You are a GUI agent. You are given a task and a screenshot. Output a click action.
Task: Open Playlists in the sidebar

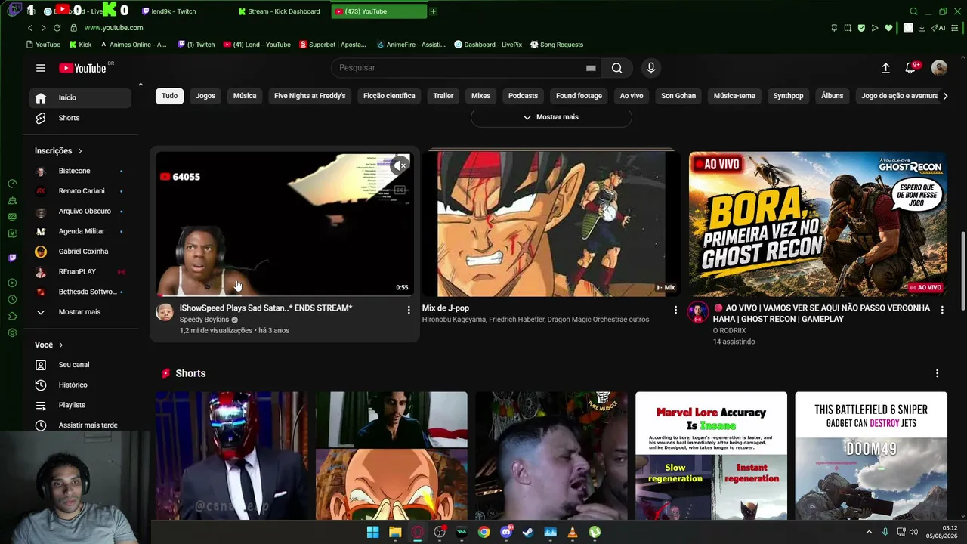pyautogui.click(x=80, y=406)
